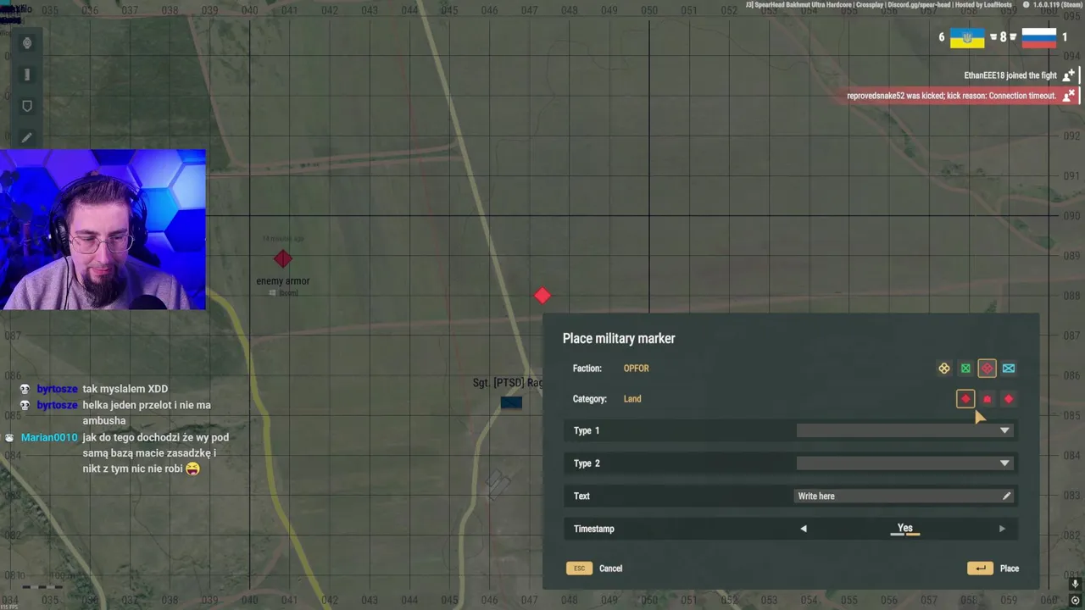Select the yellow civilian faction icon
The height and width of the screenshot is (610, 1085).
(944, 369)
